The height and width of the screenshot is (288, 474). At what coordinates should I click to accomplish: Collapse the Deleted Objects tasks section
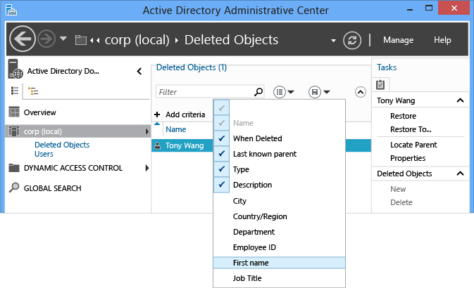tap(460, 174)
